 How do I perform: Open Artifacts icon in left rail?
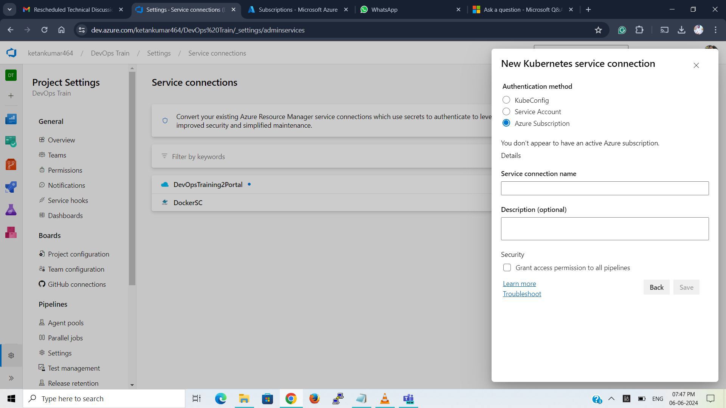[11, 232]
